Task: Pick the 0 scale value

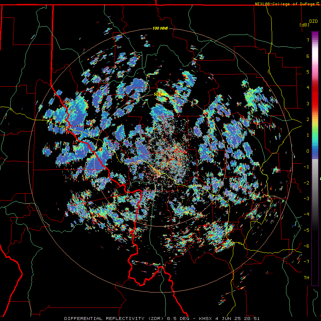Action: pyautogui.click(x=308, y=151)
